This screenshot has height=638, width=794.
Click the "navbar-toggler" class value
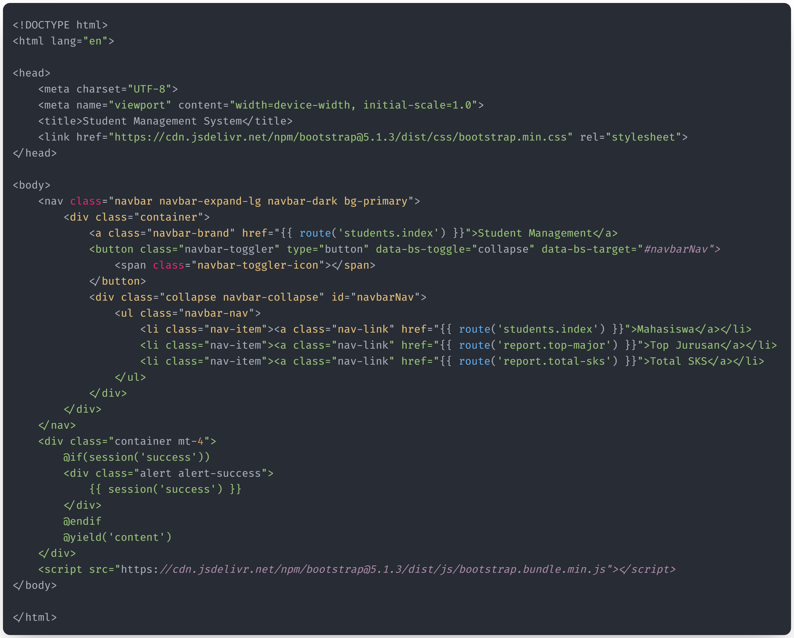coord(229,249)
